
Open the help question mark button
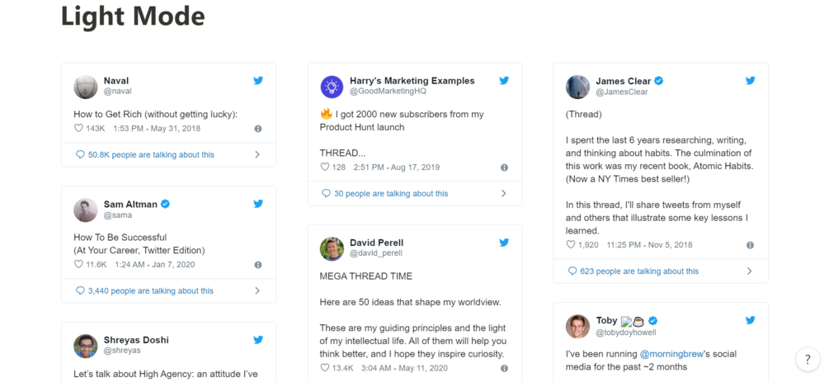(x=808, y=360)
